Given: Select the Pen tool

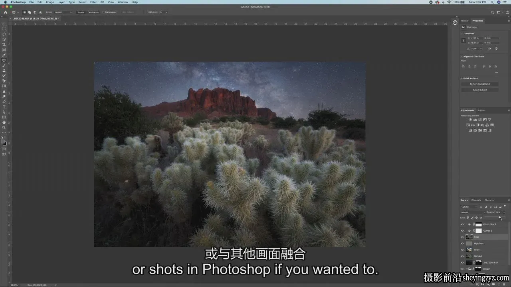Looking at the screenshot, I should pyautogui.click(x=4, y=102).
